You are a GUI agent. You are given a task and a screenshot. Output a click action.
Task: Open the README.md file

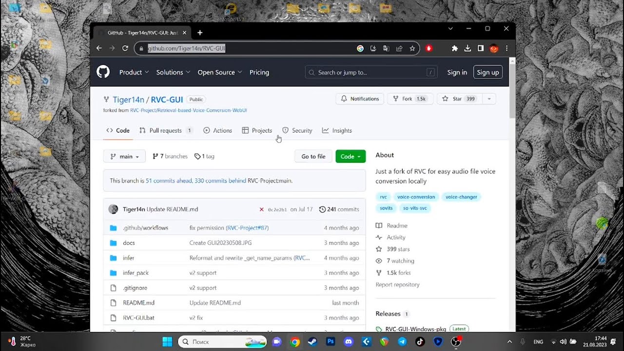(138, 303)
